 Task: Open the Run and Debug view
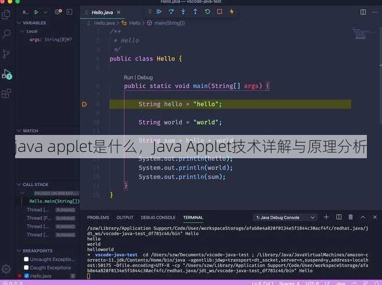(x=6, y=74)
